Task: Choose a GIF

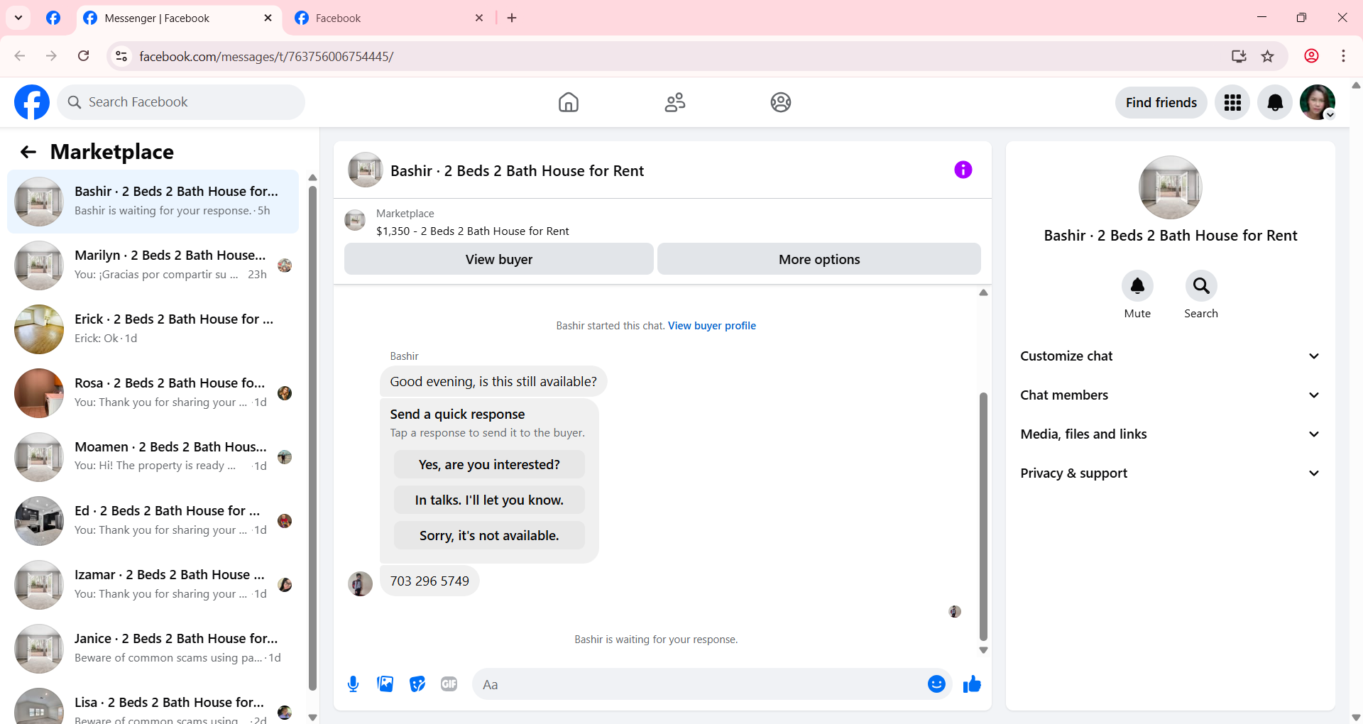Action: pos(449,684)
